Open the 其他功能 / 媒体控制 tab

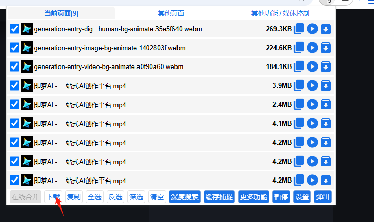click(280, 13)
